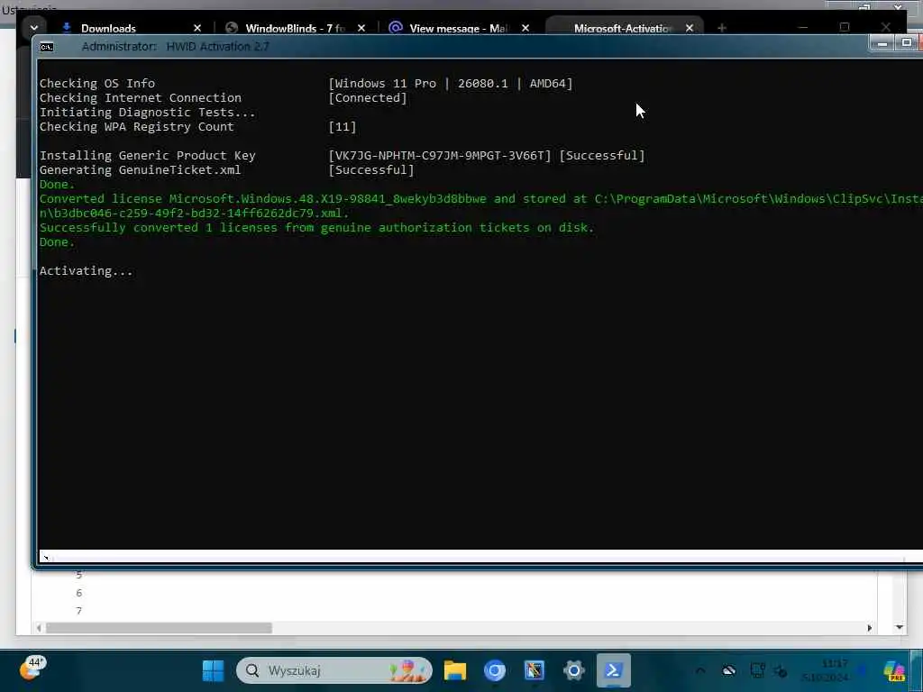
Task: Click 'Initiating Diagnostic Tests...' line
Action: [147, 113]
